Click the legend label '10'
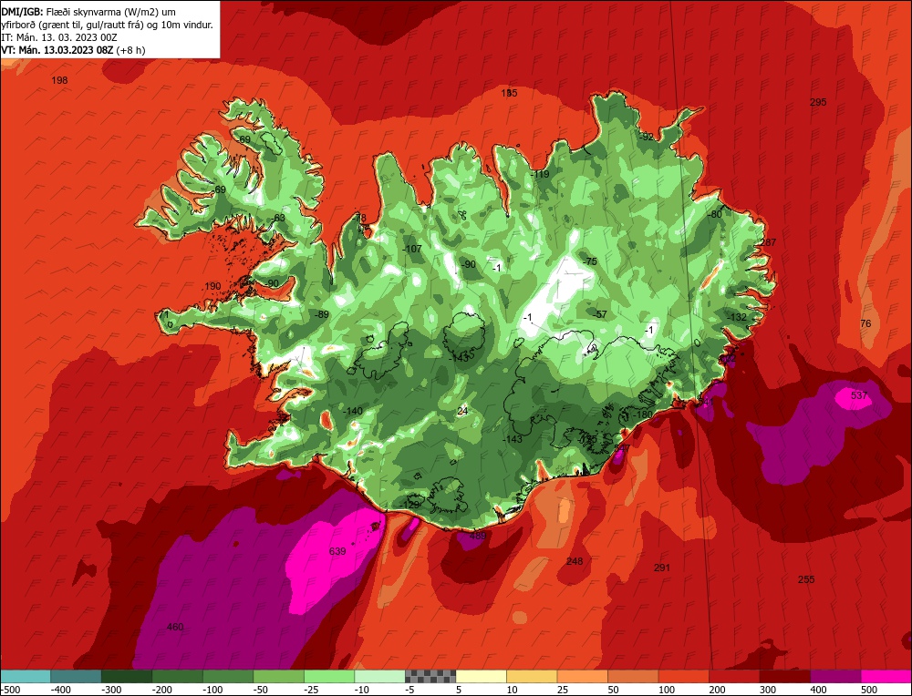 [x=512, y=690]
